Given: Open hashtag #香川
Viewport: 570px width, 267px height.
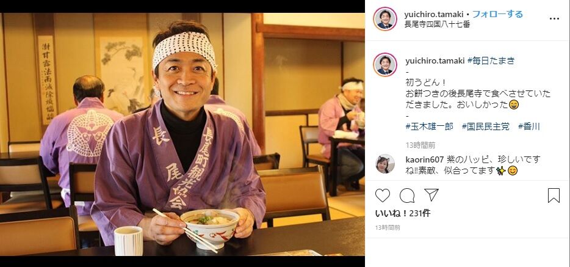Looking at the screenshot, I should 529,126.
